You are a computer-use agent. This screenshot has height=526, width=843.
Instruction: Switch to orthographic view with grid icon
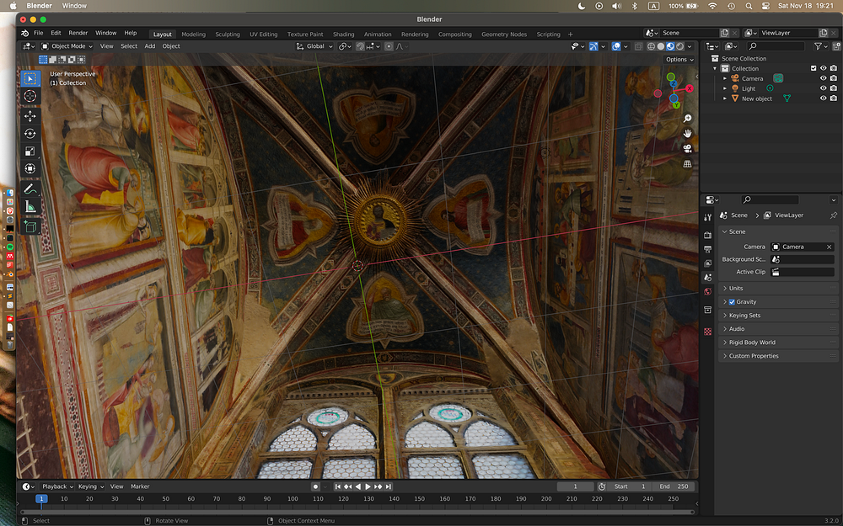[688, 163]
